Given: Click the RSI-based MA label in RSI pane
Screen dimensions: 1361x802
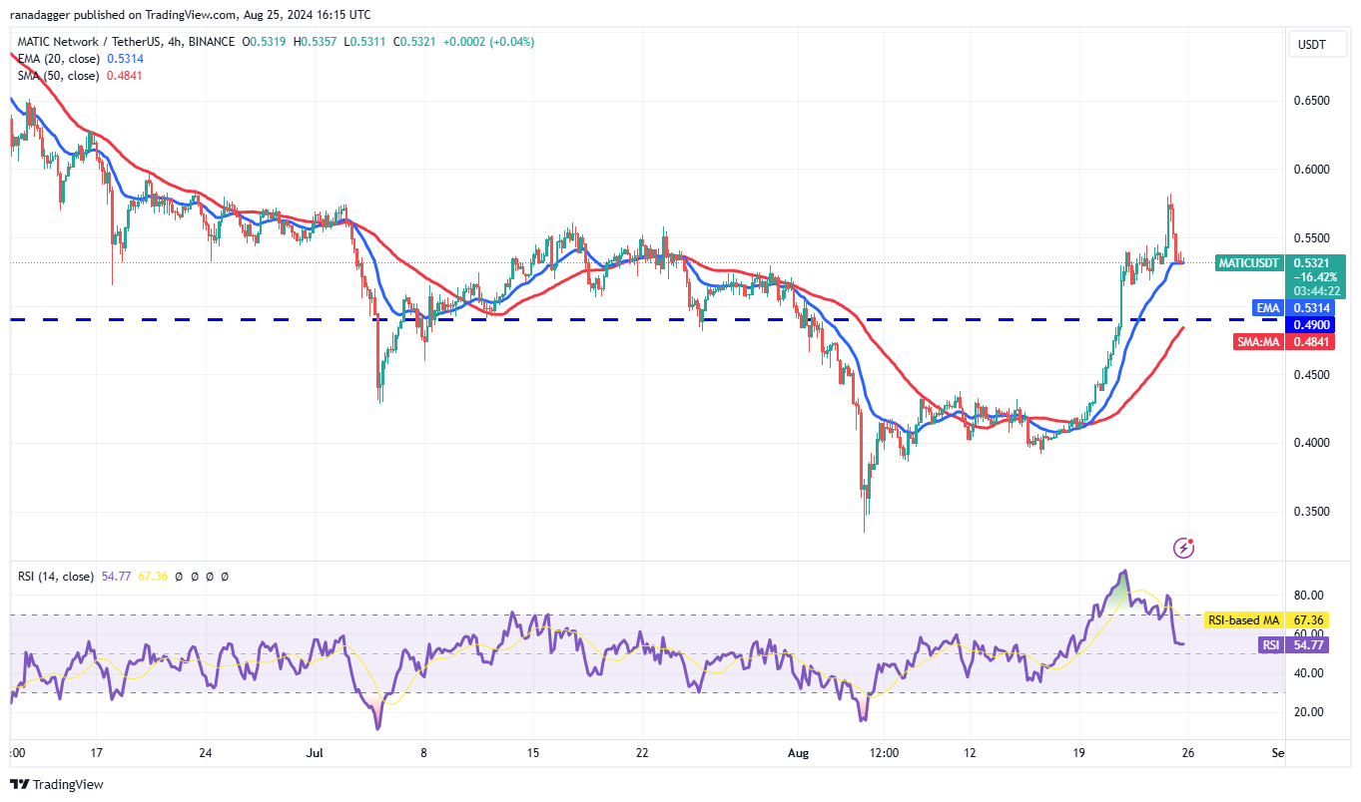Looking at the screenshot, I should click(1243, 620).
